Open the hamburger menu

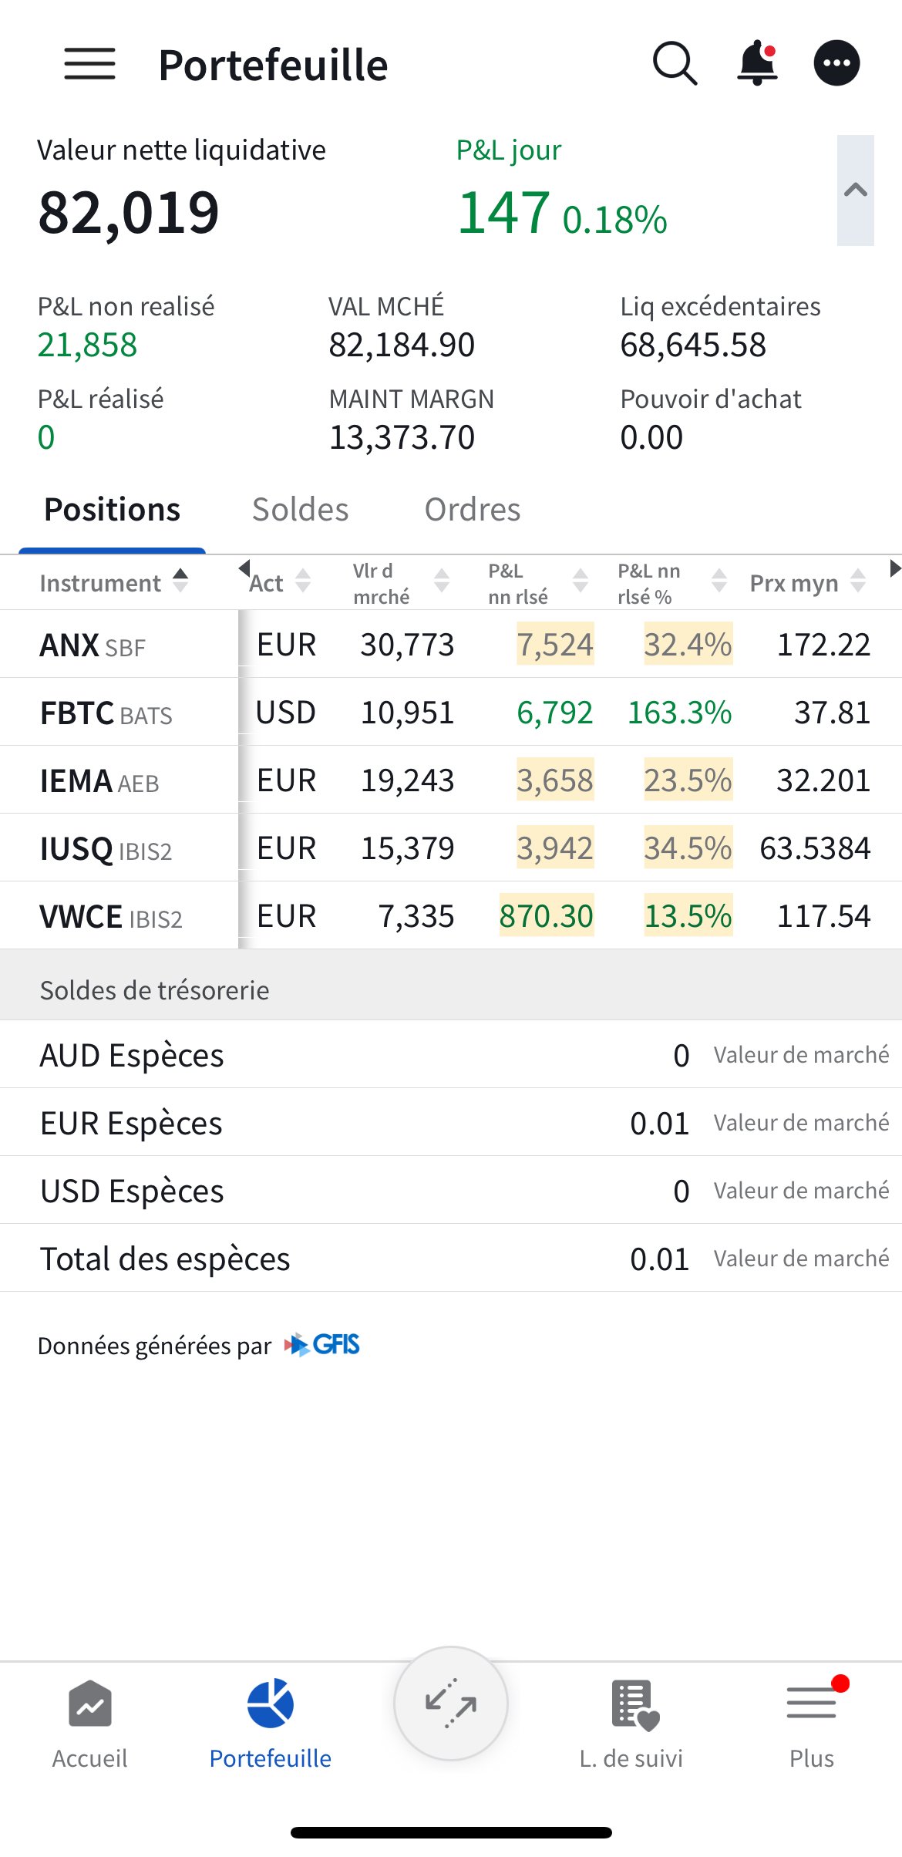tap(89, 63)
